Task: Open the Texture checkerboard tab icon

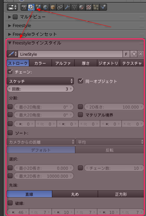Action: pyautogui.click(x=88, y=7)
